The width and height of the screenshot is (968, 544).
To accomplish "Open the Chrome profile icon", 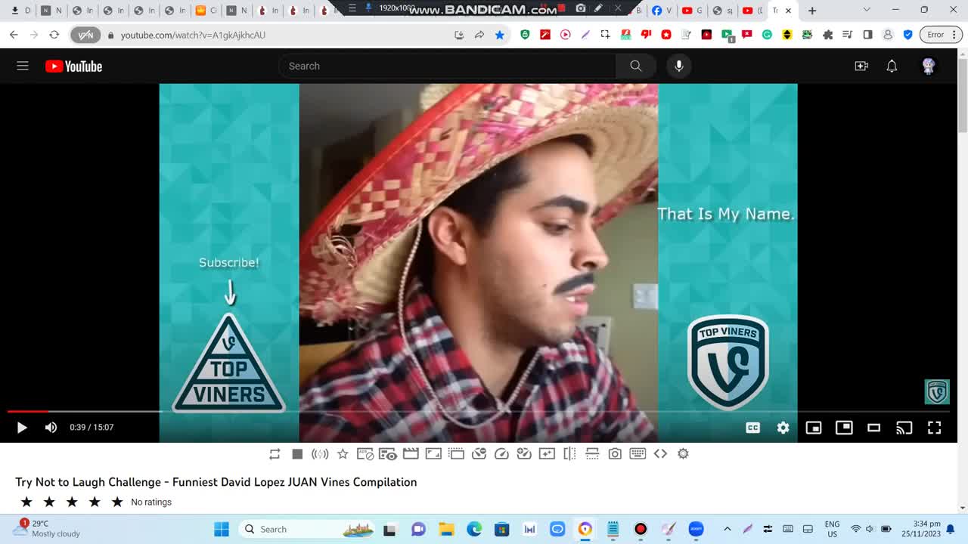I will 889,35.
